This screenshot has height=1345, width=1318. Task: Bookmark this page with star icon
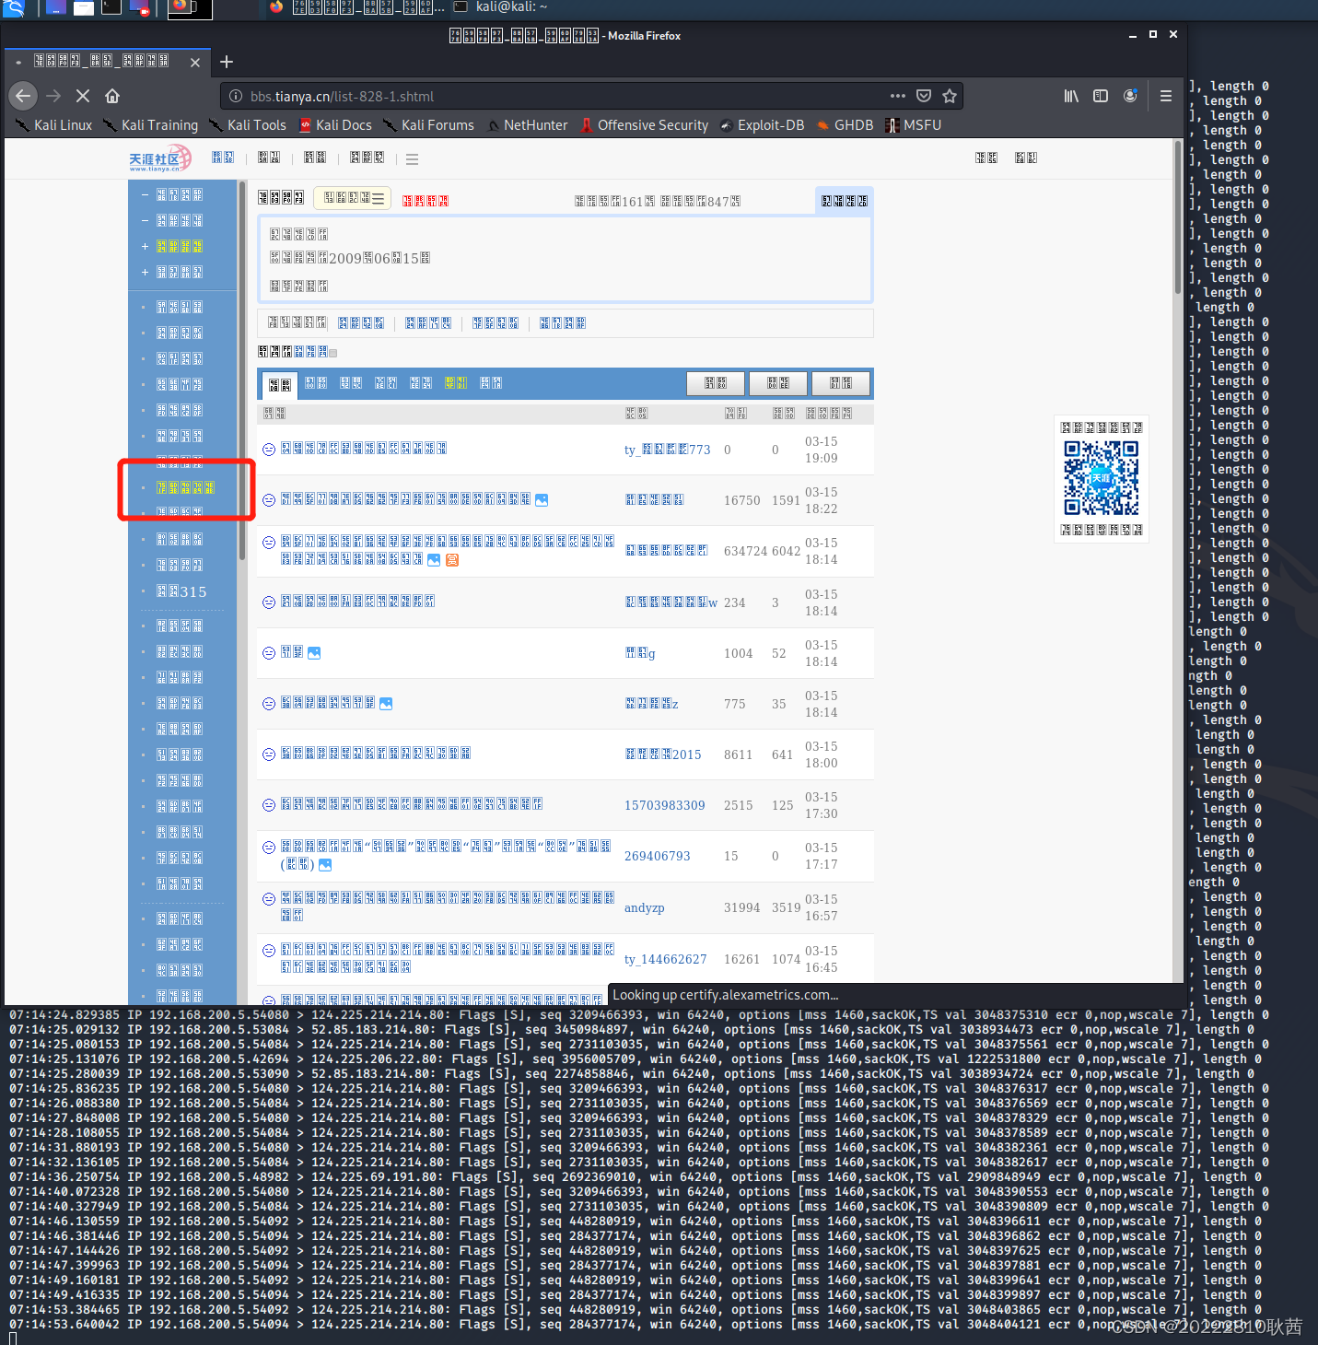pyautogui.click(x=950, y=96)
